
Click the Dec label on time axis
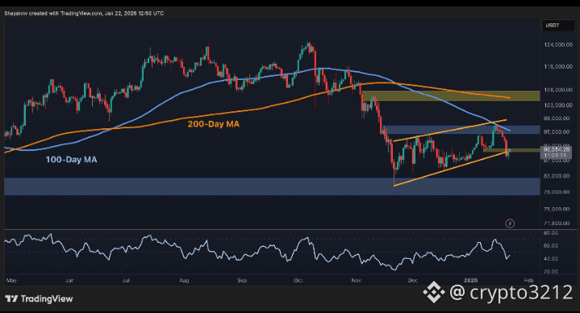412,281
